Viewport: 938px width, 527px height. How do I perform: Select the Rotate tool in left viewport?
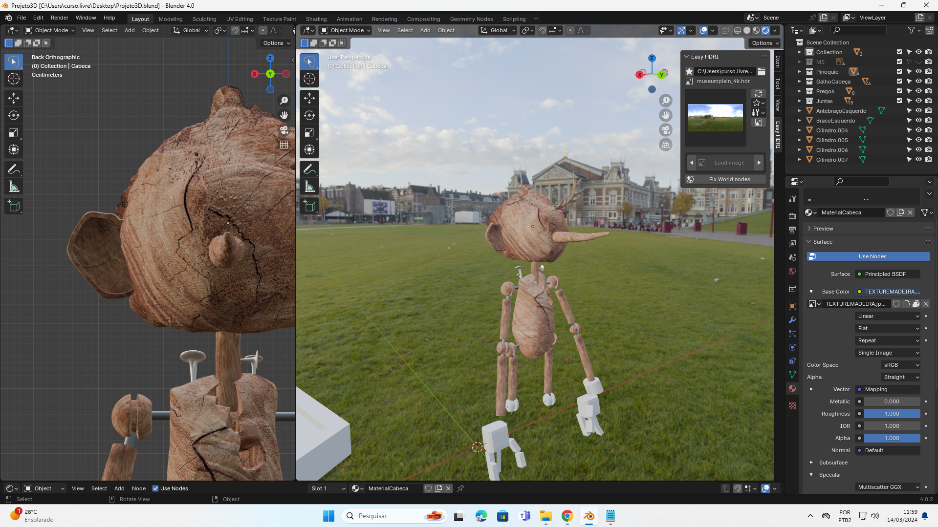point(14,115)
